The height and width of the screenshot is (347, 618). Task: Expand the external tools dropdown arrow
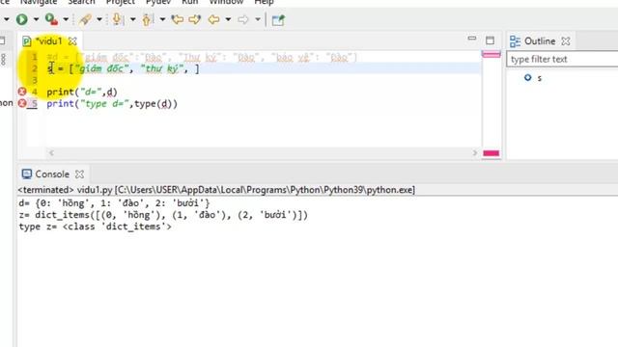coord(66,19)
